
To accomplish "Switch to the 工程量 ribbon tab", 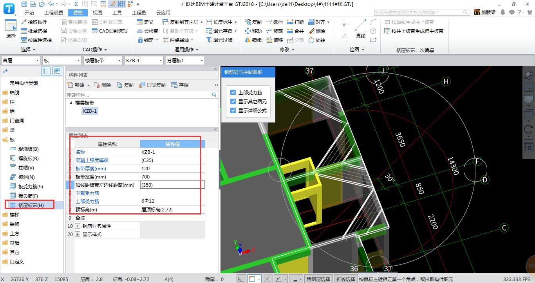I will pos(139,13).
